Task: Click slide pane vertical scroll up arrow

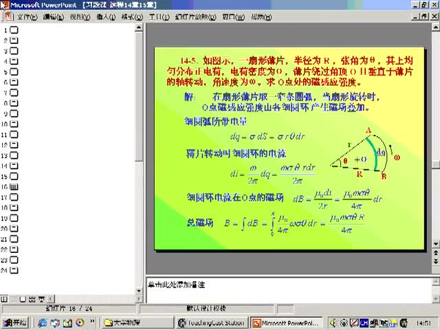Action: pyautogui.click(x=435, y=27)
